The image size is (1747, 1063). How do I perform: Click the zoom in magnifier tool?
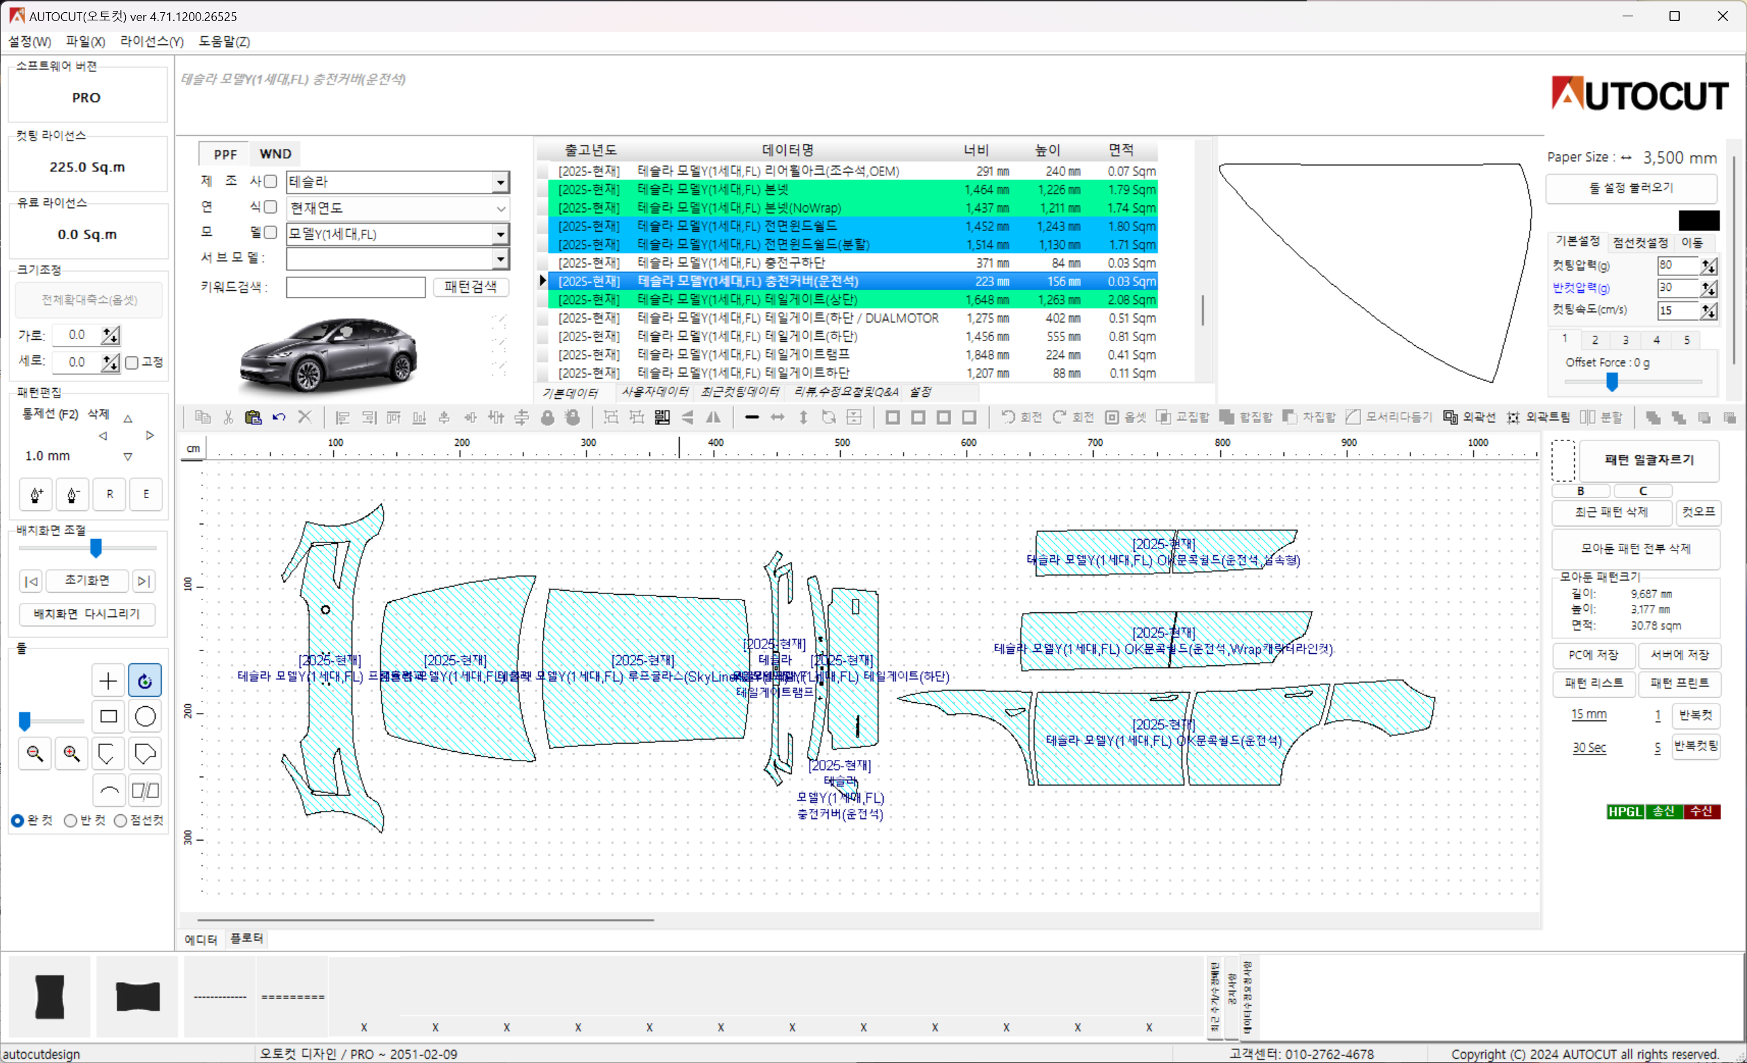71,754
